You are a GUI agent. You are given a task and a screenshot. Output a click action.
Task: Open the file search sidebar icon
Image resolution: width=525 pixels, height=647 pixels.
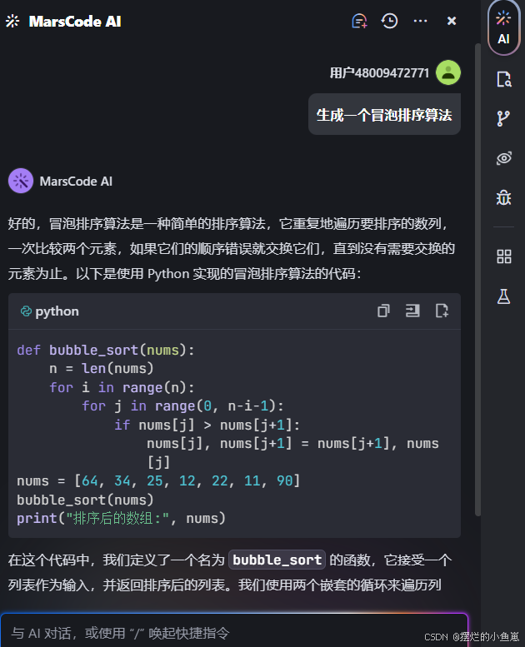(503, 79)
